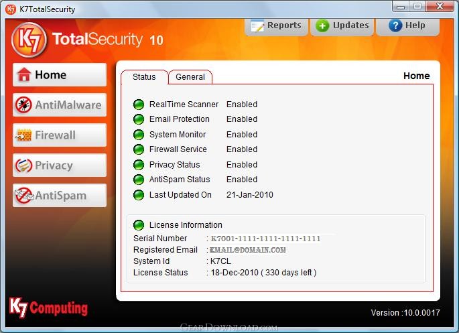This screenshot has height=333, width=459.
Task: Click the serial number K7001-1111-1111-1111-1111
Action: point(265,239)
